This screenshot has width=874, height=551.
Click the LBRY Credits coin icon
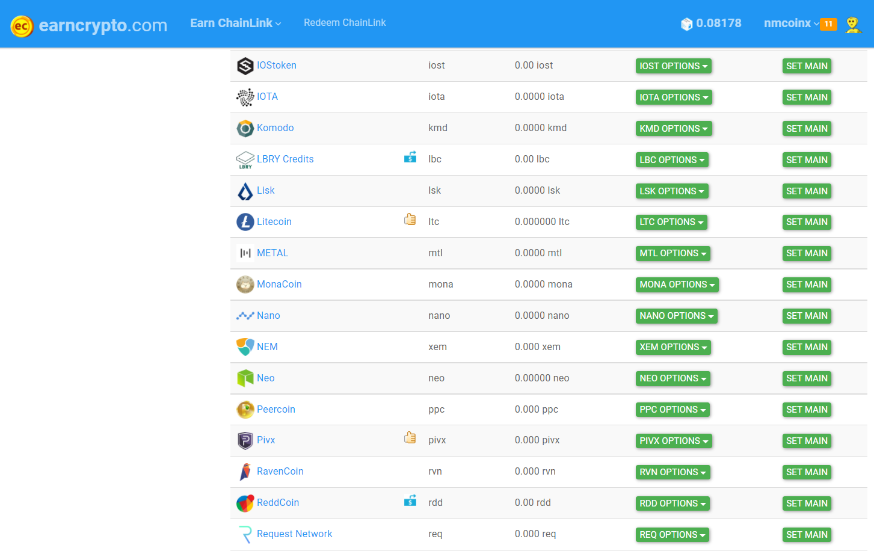tap(245, 159)
